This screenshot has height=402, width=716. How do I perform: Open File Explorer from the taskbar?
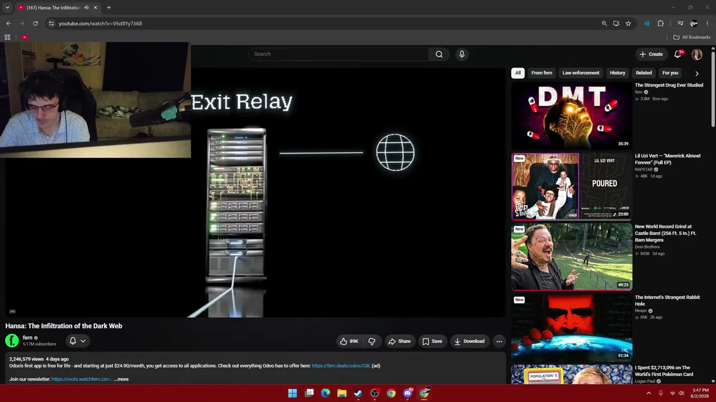pyautogui.click(x=342, y=393)
